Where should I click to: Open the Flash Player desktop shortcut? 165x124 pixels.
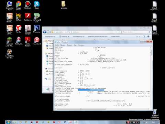click(27, 17)
